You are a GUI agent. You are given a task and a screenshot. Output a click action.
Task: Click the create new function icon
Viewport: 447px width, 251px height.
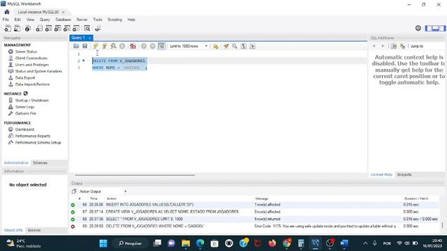[x=76, y=29]
